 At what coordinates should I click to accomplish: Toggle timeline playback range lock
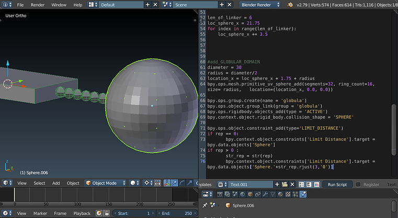[107, 213]
